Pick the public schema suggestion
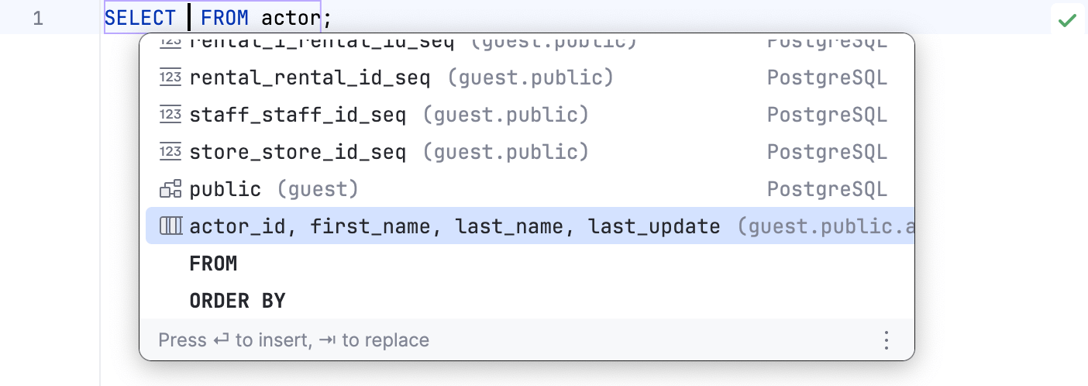This screenshot has width=1088, height=386. [226, 189]
